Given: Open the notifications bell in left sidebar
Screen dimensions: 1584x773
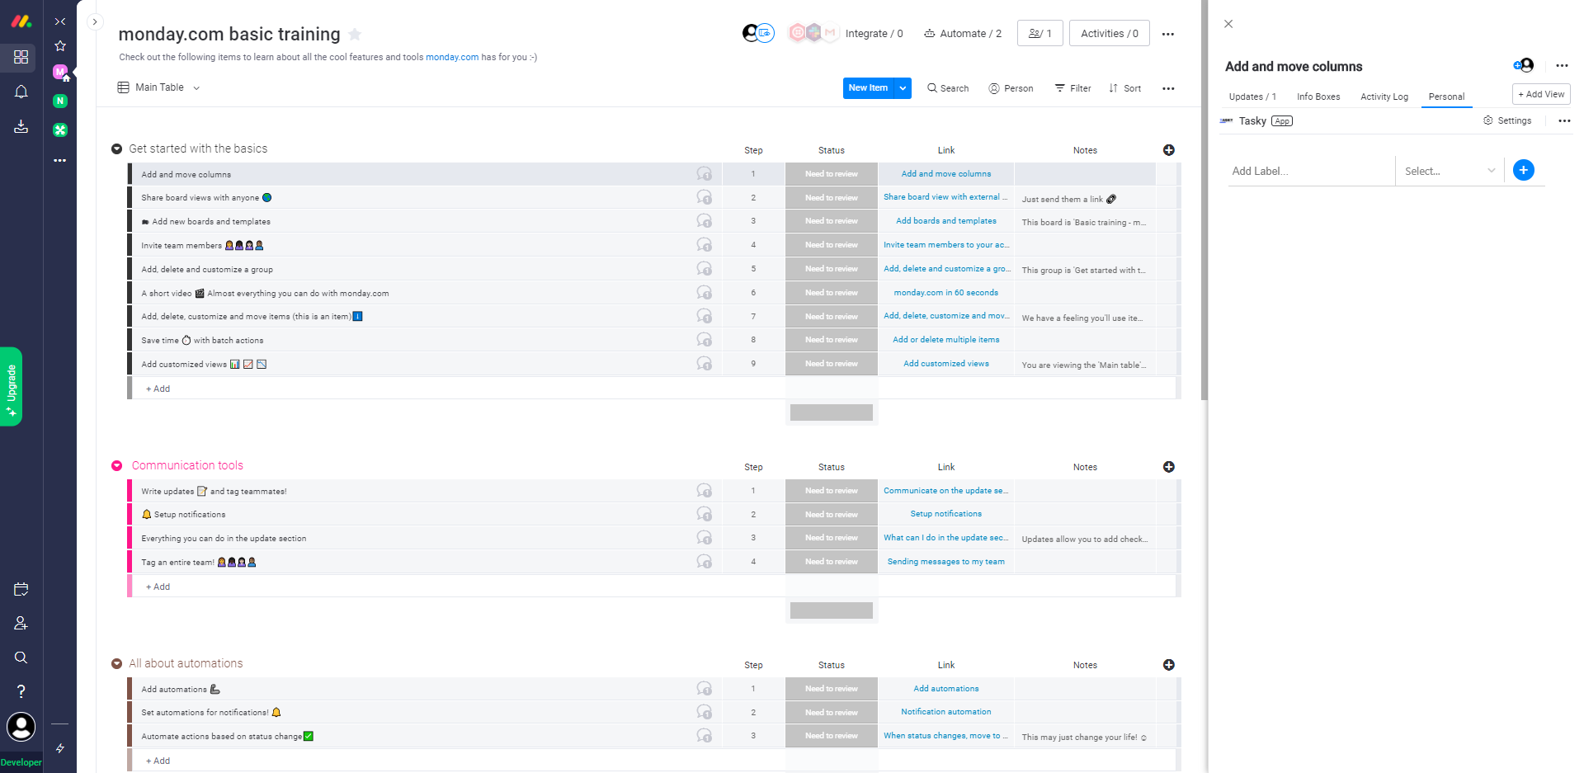Looking at the screenshot, I should [21, 92].
